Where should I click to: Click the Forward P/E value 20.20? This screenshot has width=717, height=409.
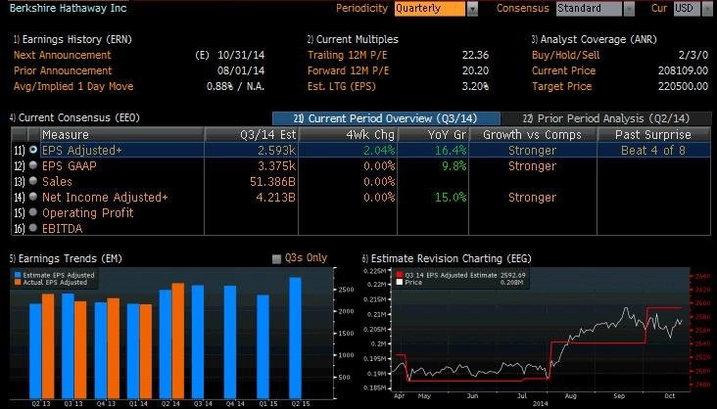point(476,70)
